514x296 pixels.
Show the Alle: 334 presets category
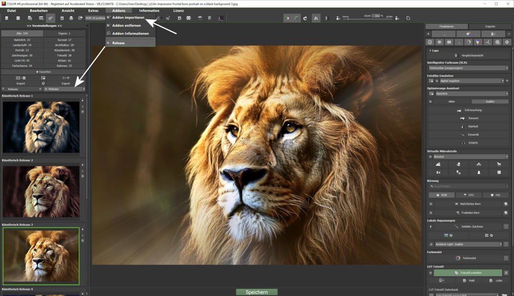[x=22, y=33]
